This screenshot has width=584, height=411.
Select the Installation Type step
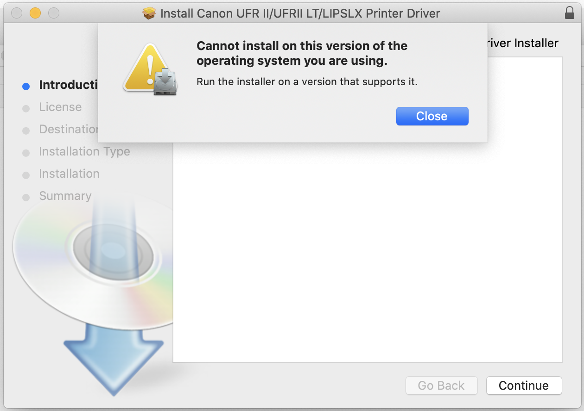click(x=84, y=151)
